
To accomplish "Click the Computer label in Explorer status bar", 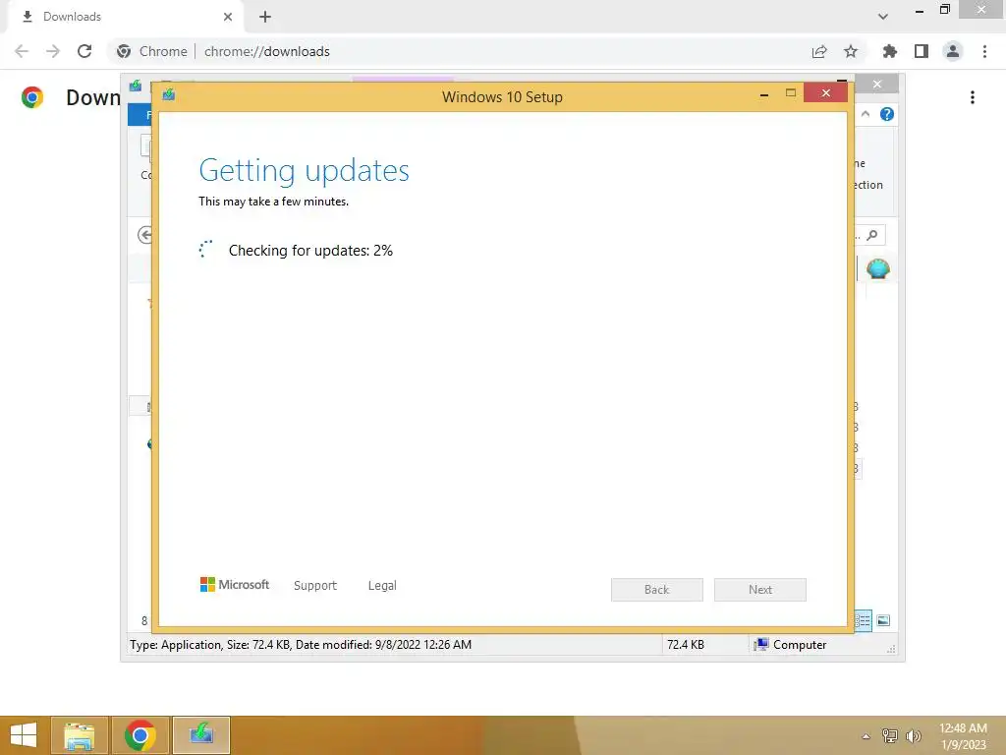I will point(800,645).
